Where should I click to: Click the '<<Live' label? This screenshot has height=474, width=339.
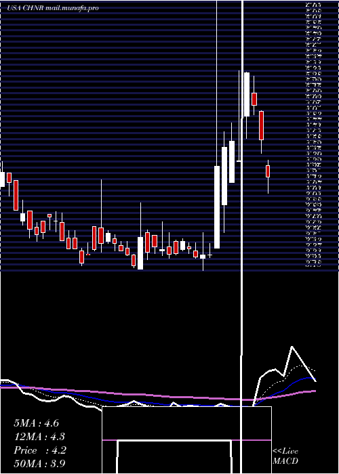coord(285,451)
